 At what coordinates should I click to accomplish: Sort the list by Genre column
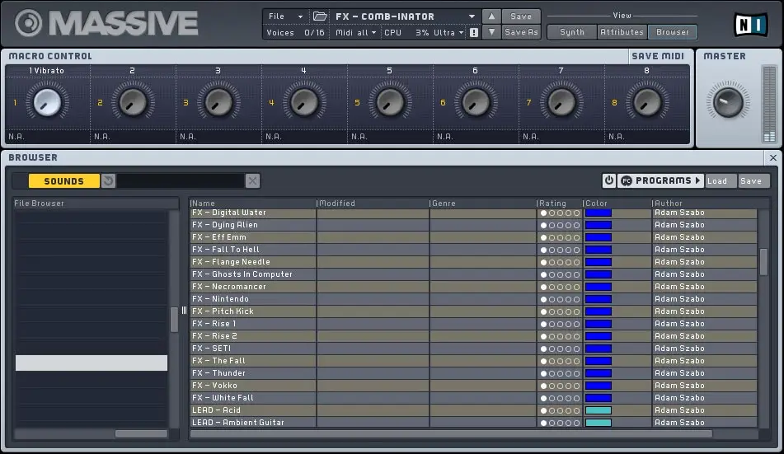pos(482,203)
